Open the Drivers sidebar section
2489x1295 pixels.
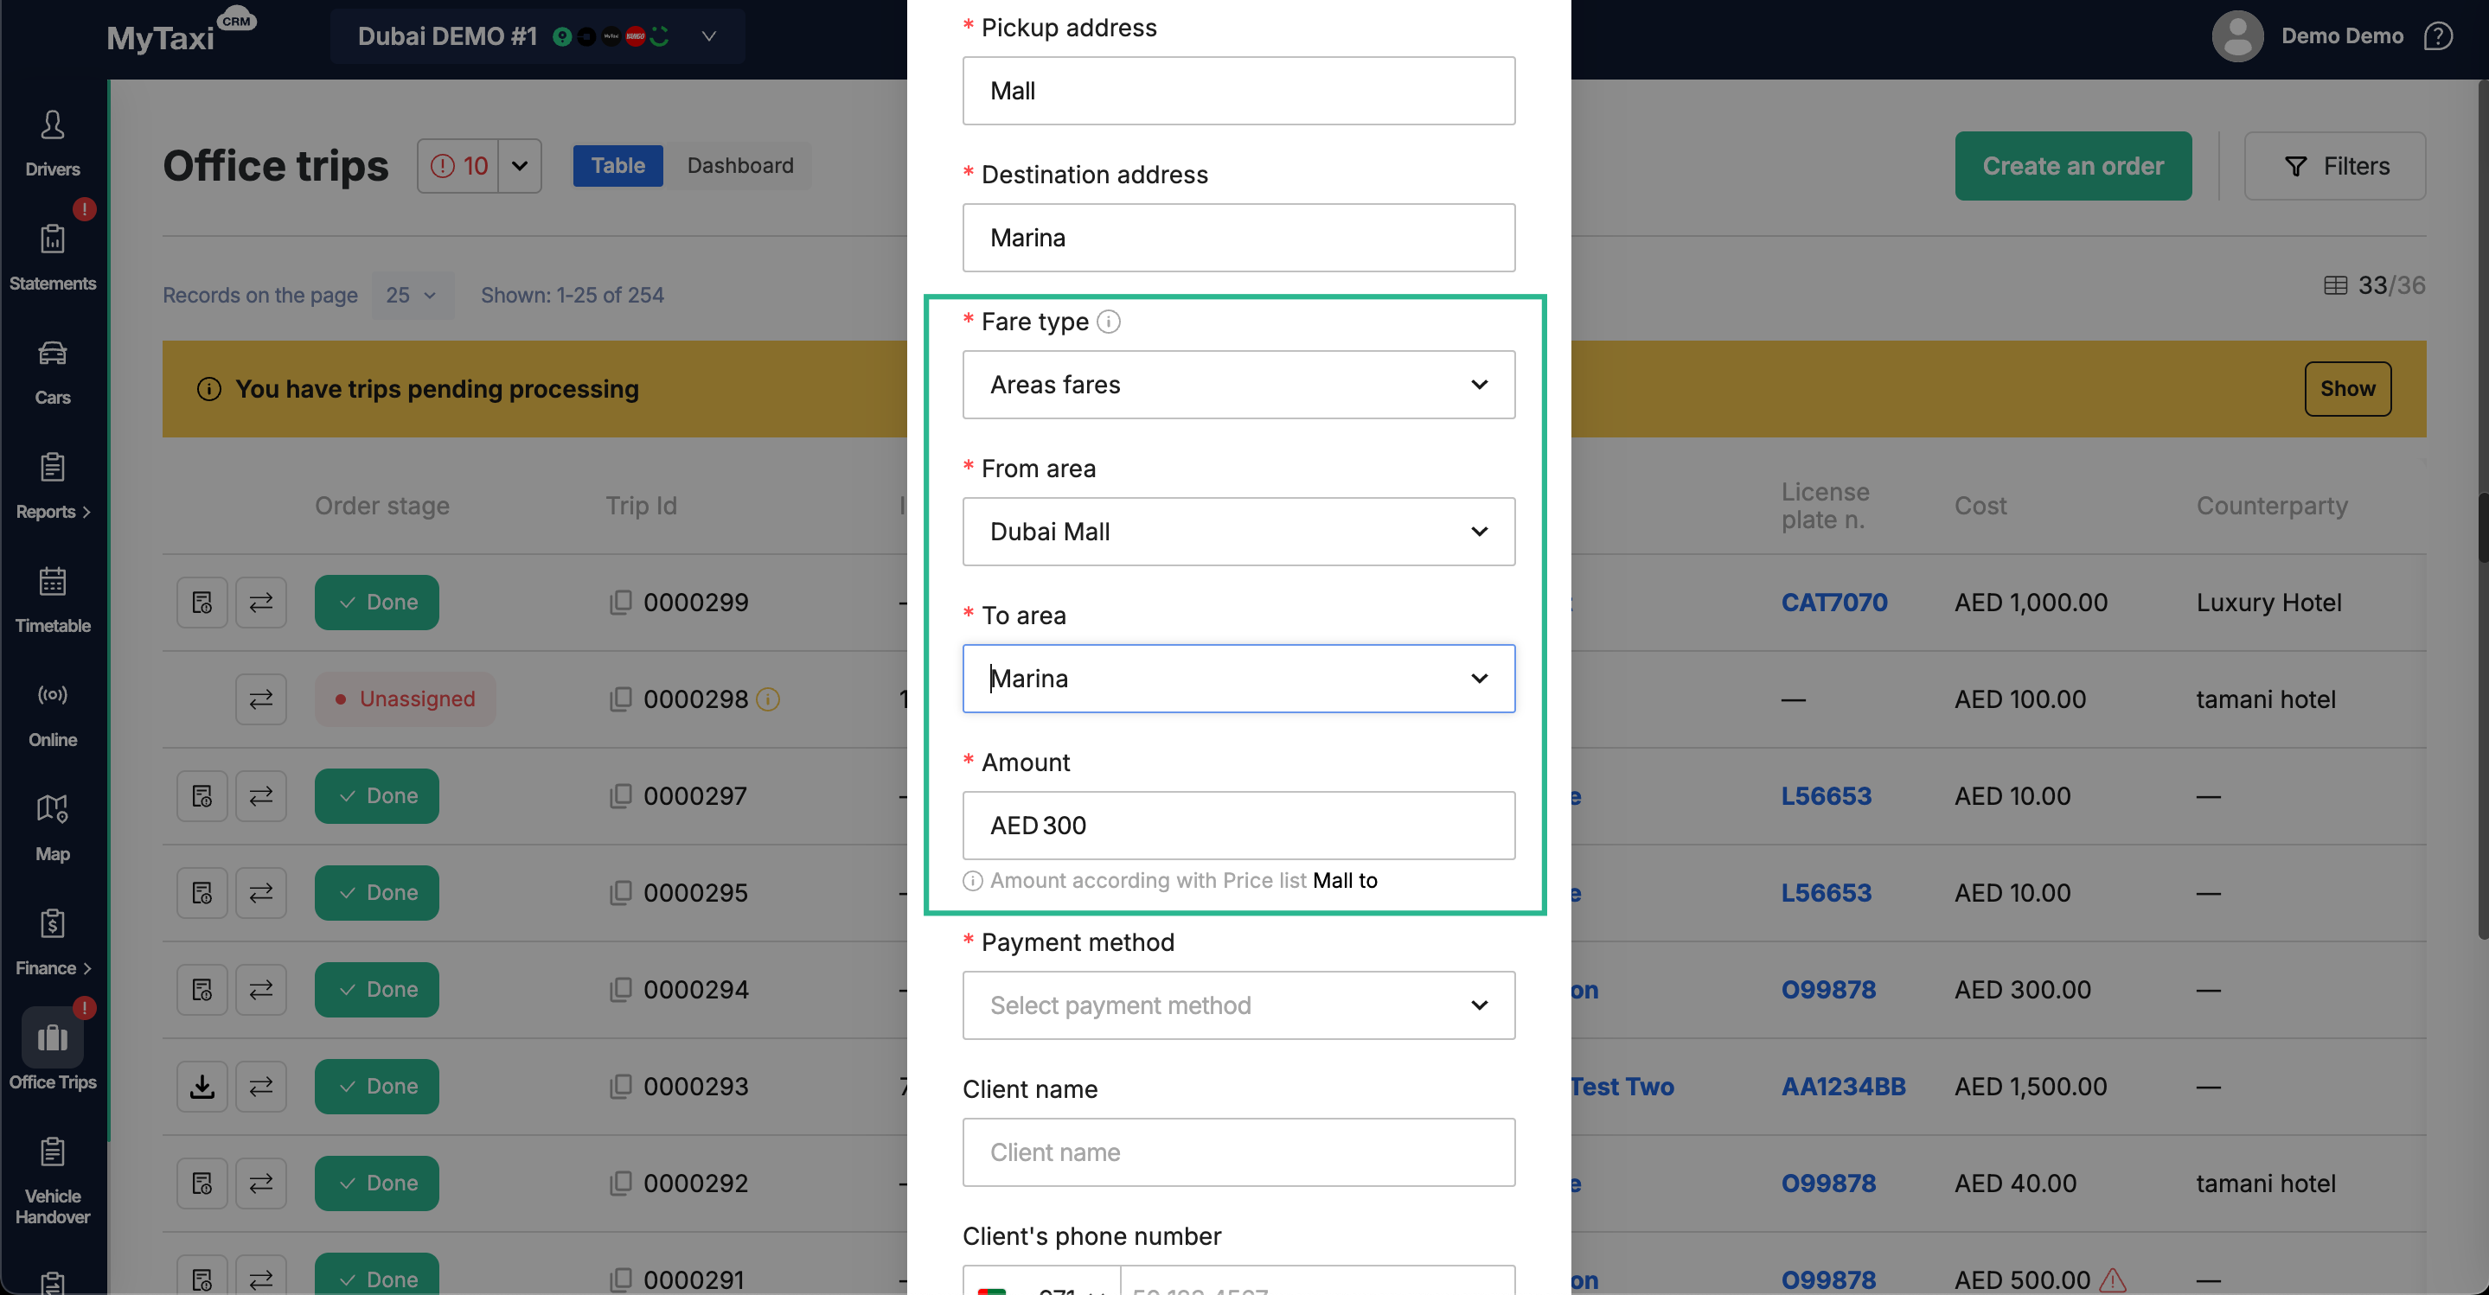(52, 142)
